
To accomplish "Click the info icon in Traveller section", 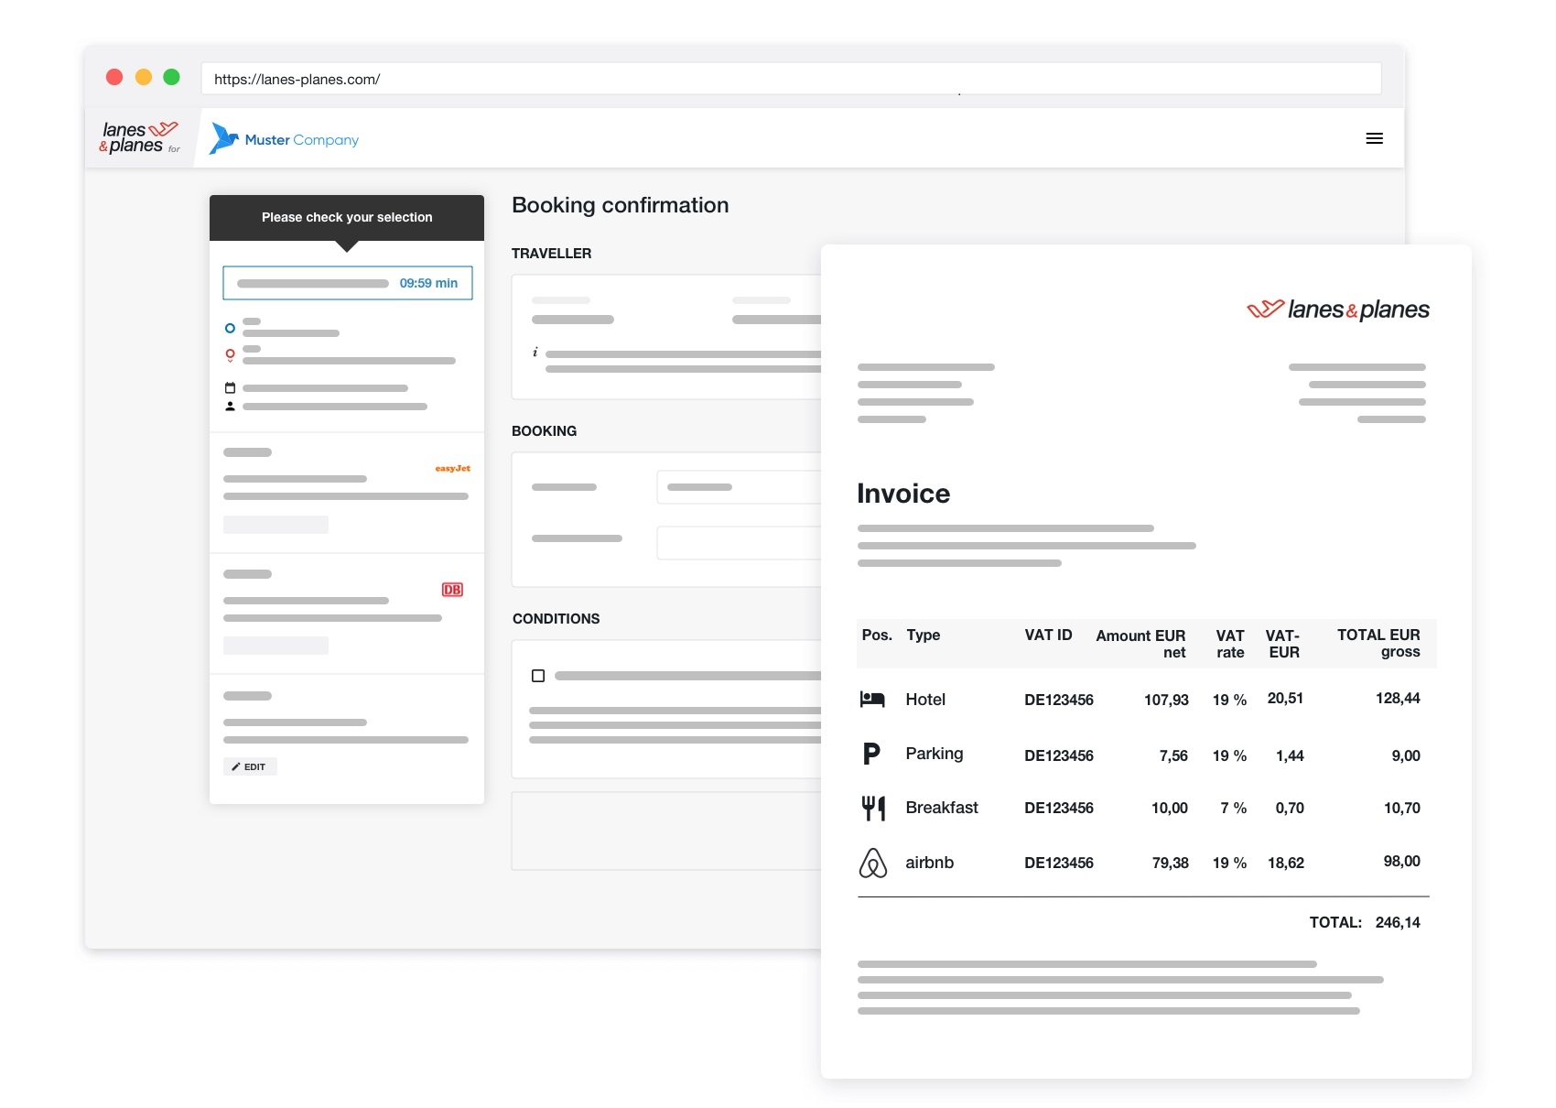I will click(x=535, y=352).
